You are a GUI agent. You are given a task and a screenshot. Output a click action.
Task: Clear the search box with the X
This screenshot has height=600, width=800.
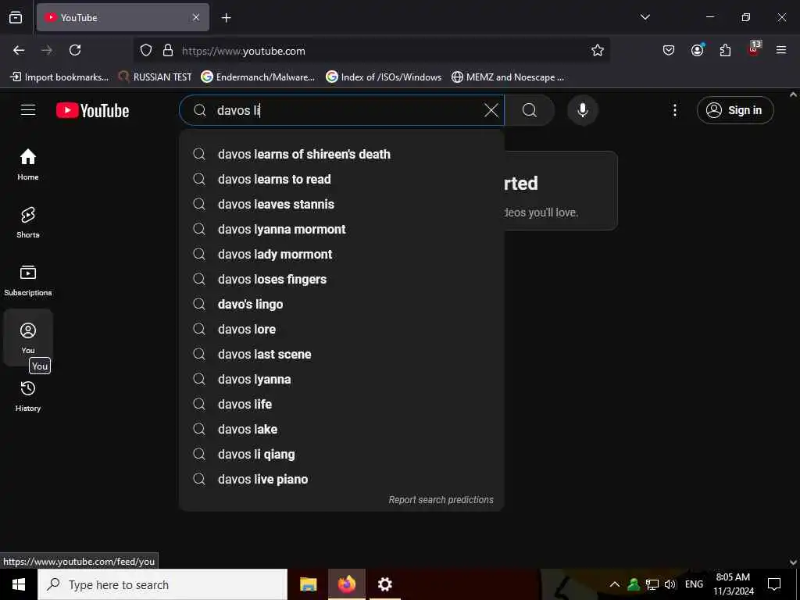click(491, 110)
